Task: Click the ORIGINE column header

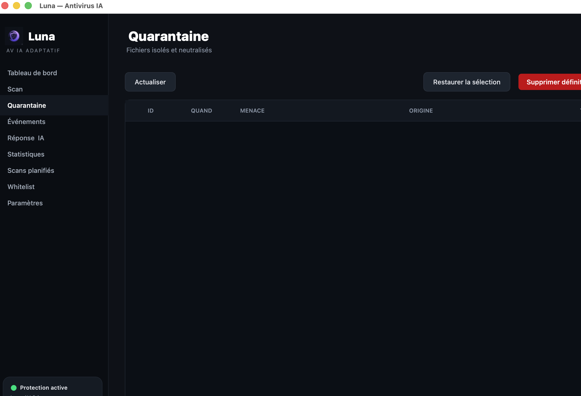Action: (x=421, y=111)
